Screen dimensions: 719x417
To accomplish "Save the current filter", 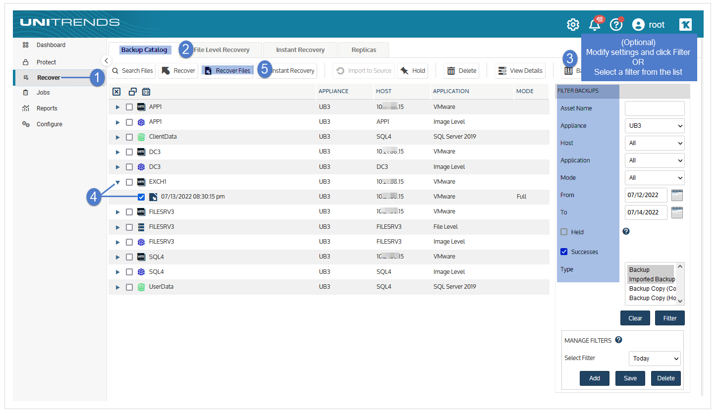I will (630, 378).
